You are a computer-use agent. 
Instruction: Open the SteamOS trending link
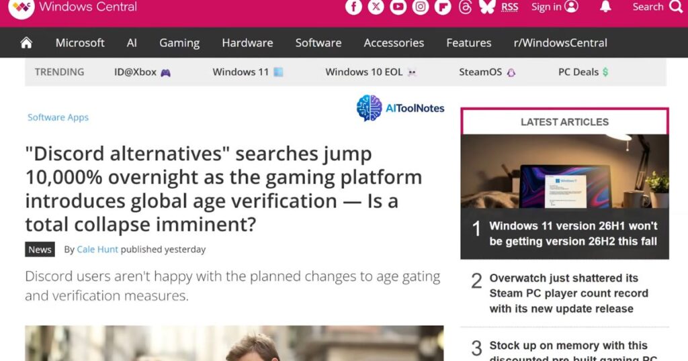tap(487, 72)
